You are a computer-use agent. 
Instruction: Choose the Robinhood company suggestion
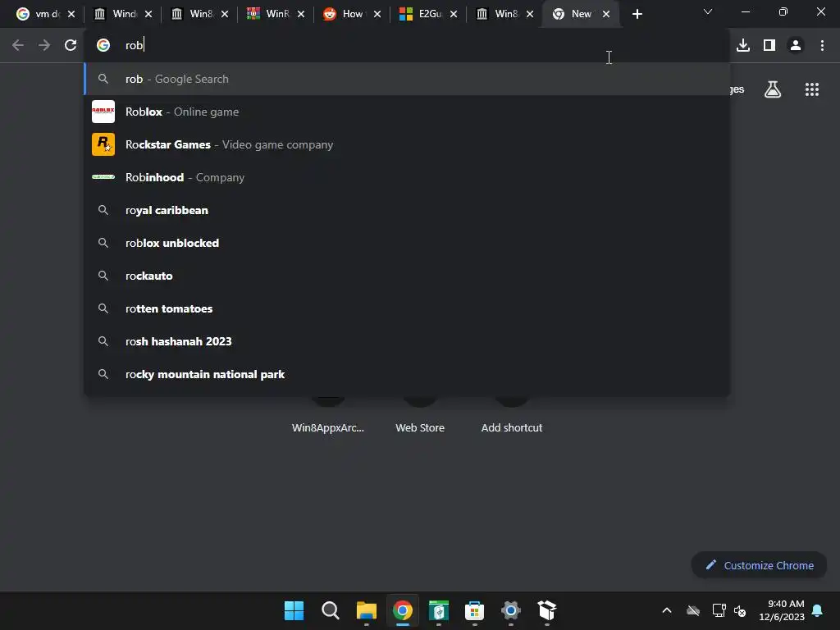(407, 177)
